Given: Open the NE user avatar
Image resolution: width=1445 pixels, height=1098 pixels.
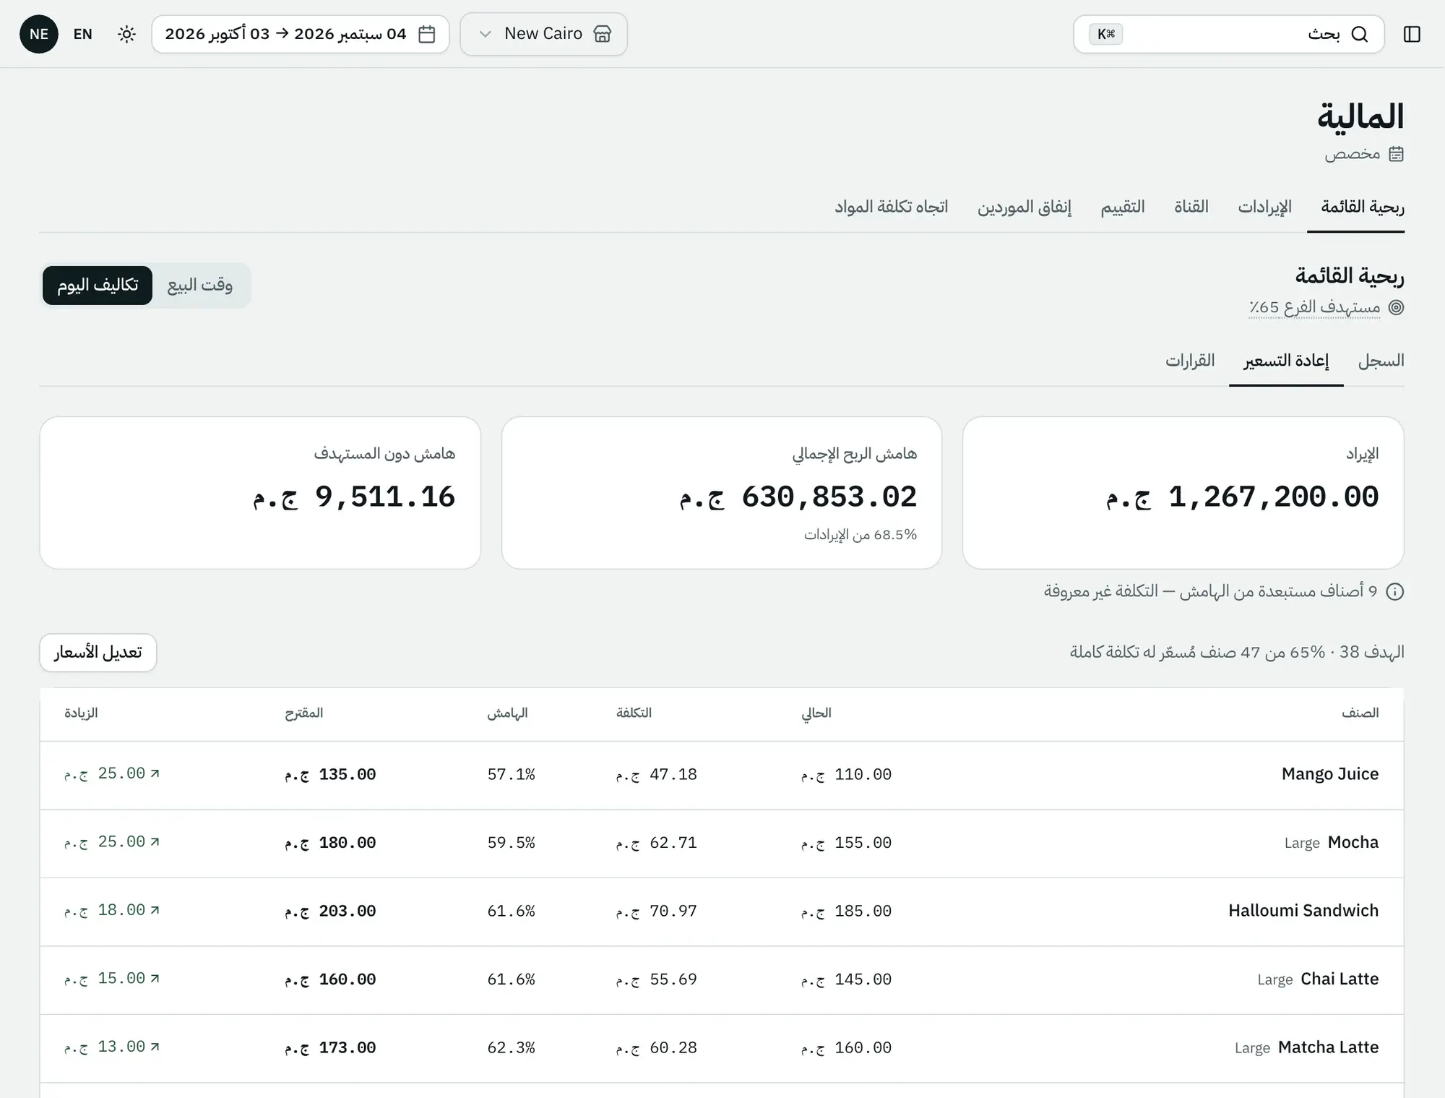Looking at the screenshot, I should coord(39,34).
